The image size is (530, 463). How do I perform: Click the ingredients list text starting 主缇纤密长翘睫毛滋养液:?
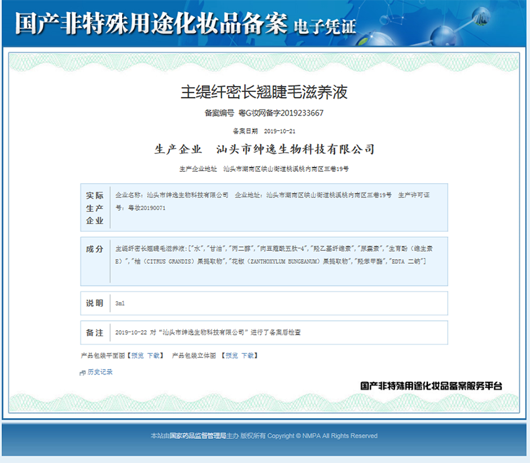[x=274, y=255]
